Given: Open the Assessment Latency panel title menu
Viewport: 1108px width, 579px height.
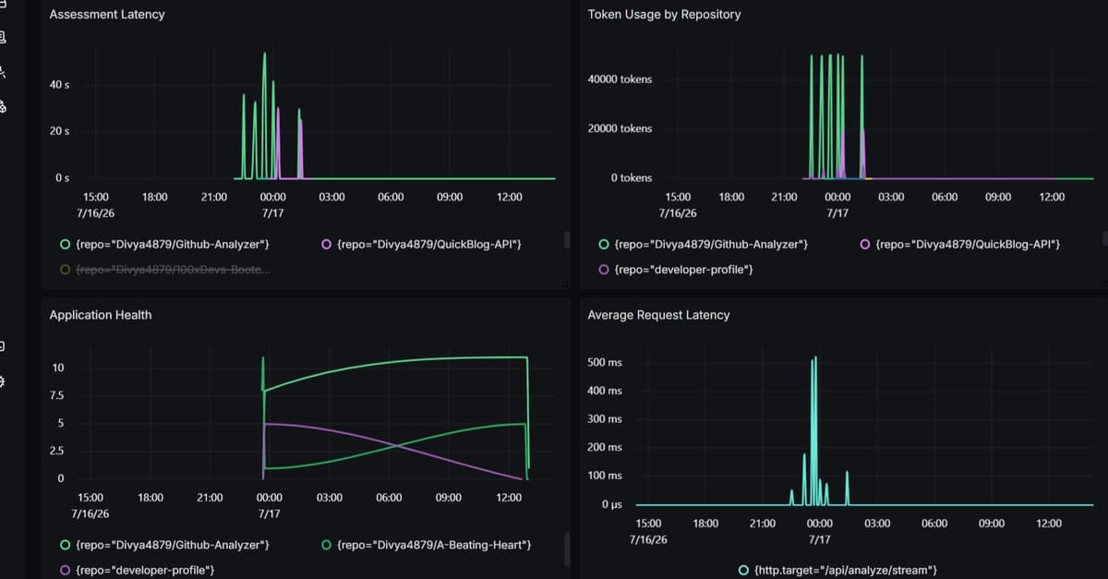Looking at the screenshot, I should click(x=107, y=15).
